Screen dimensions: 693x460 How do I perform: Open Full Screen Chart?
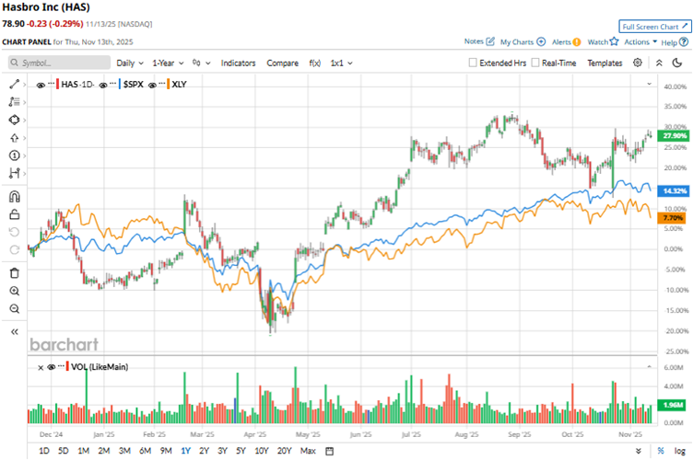pyautogui.click(x=654, y=27)
